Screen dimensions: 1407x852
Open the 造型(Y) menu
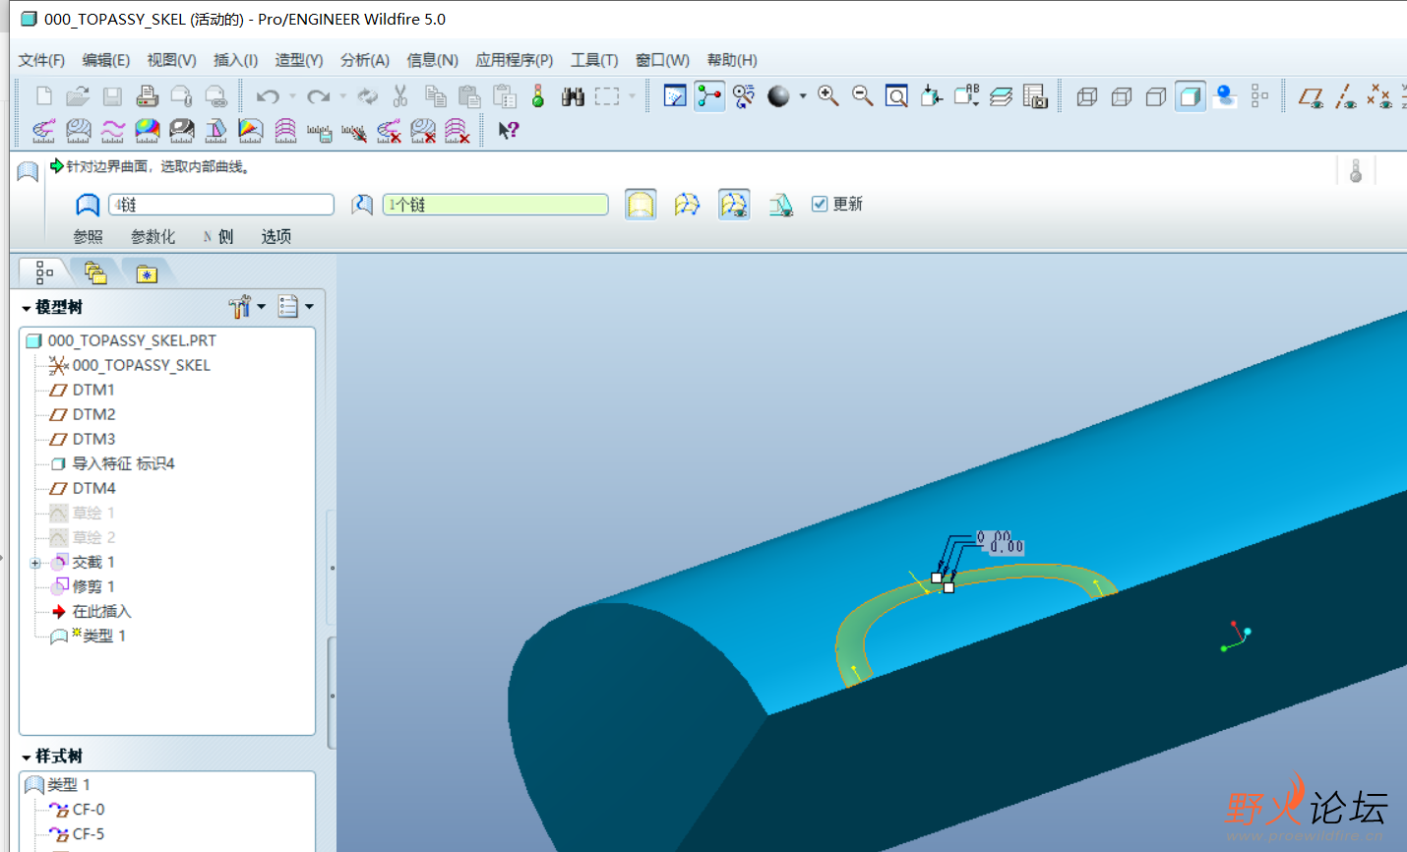tap(299, 60)
